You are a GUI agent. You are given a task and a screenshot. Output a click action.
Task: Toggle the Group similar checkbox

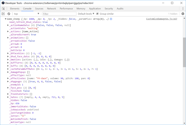pos(97,14)
